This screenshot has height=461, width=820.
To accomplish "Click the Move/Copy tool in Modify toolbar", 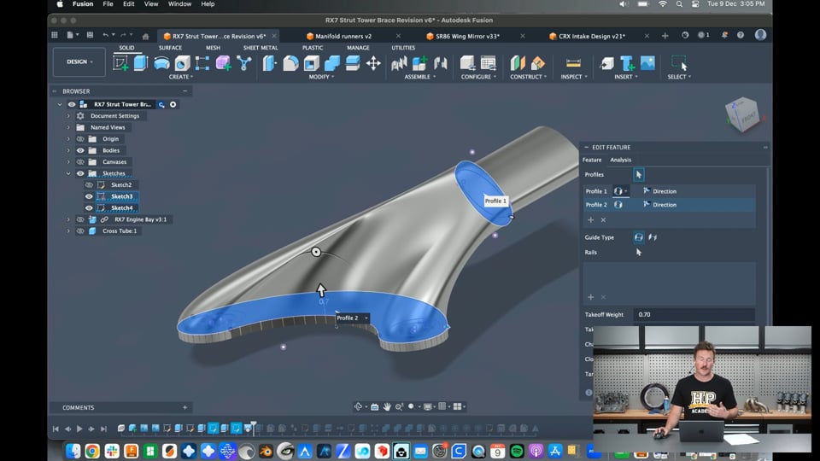I will click(x=373, y=63).
